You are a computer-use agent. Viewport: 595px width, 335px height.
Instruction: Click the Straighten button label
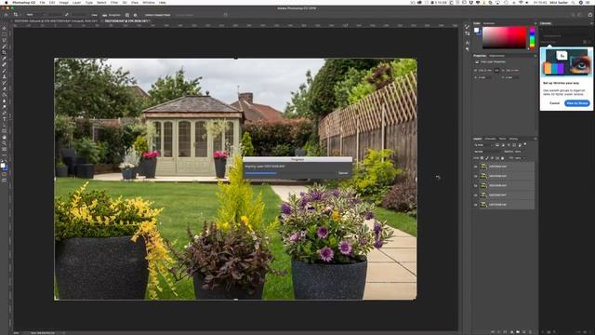coord(114,15)
